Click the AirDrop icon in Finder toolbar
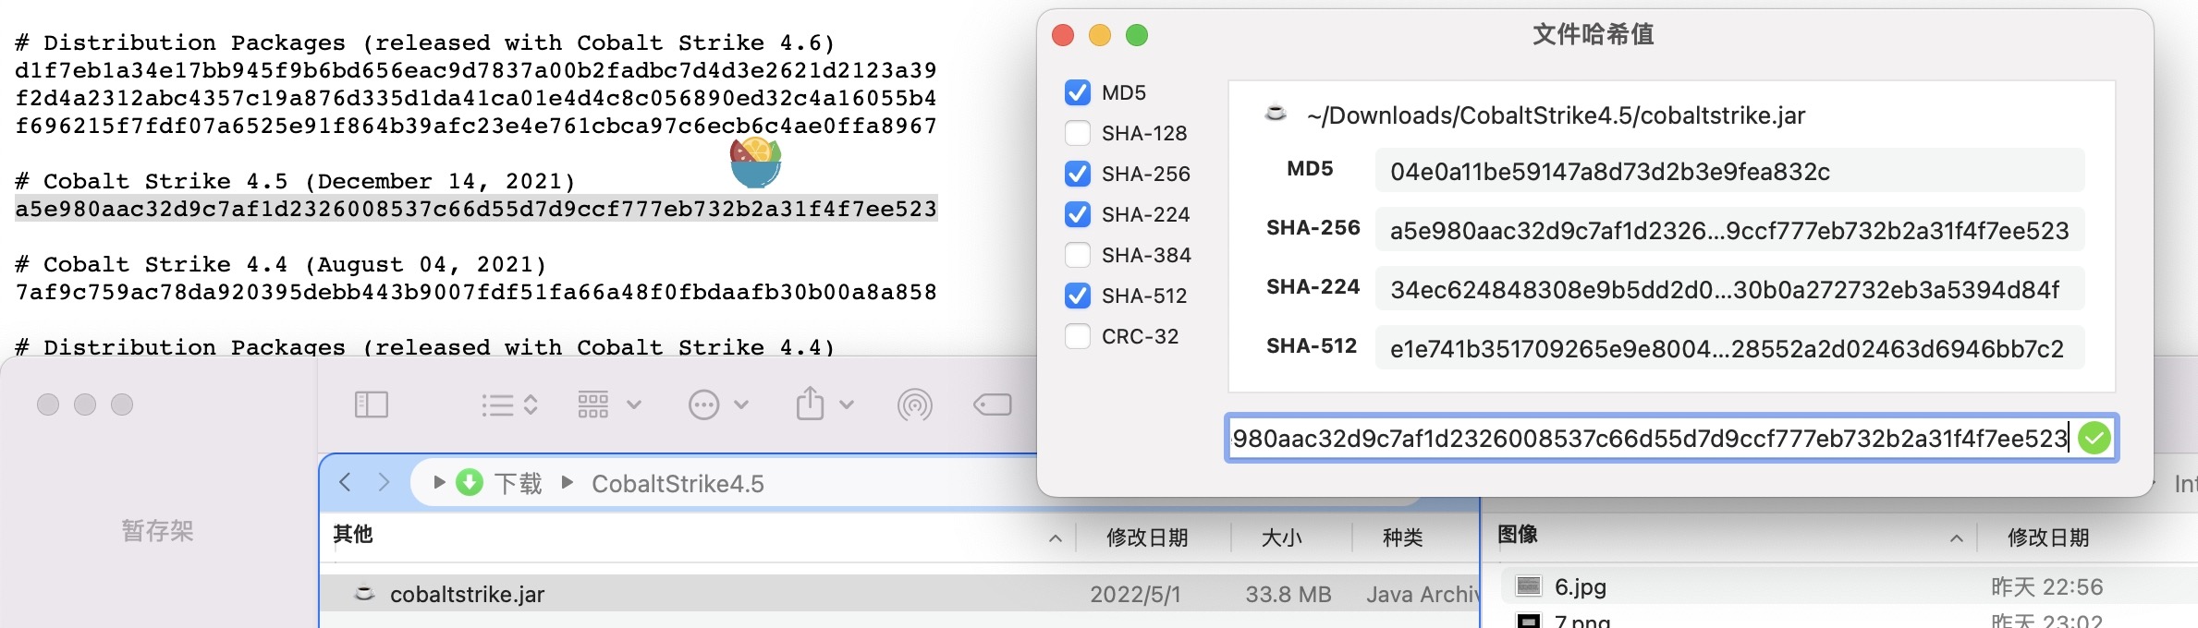The height and width of the screenshot is (628, 2198). tap(915, 405)
